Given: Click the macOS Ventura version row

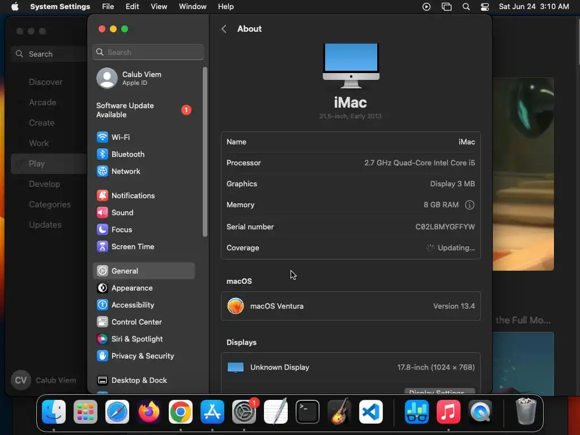Looking at the screenshot, I should pos(351,306).
